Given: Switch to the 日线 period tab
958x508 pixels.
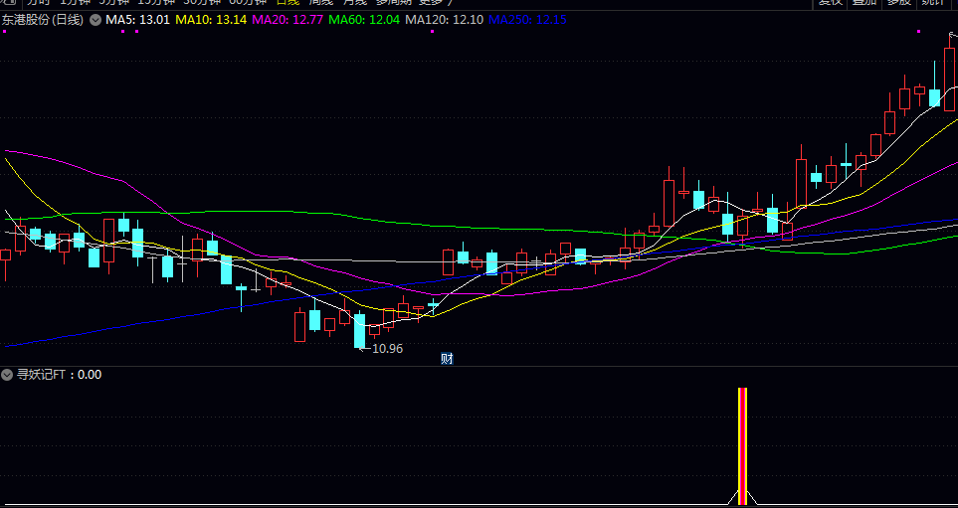Looking at the screenshot, I should pos(287,2).
